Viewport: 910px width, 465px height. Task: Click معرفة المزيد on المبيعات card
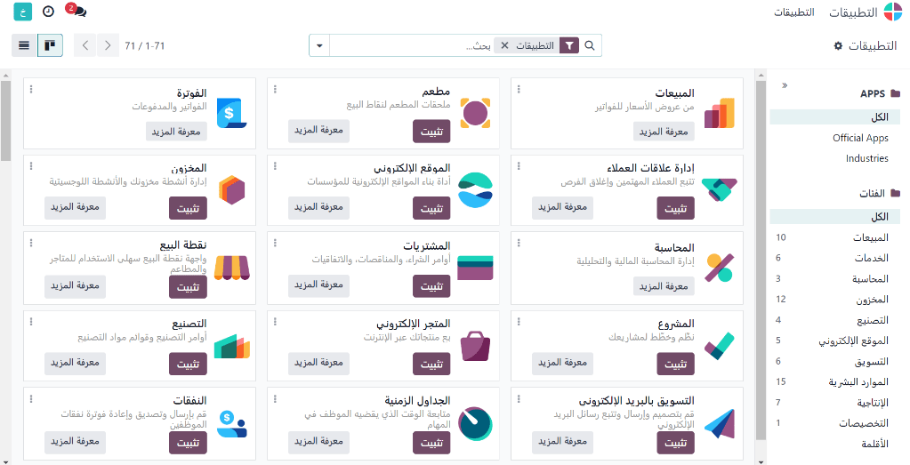click(x=664, y=132)
